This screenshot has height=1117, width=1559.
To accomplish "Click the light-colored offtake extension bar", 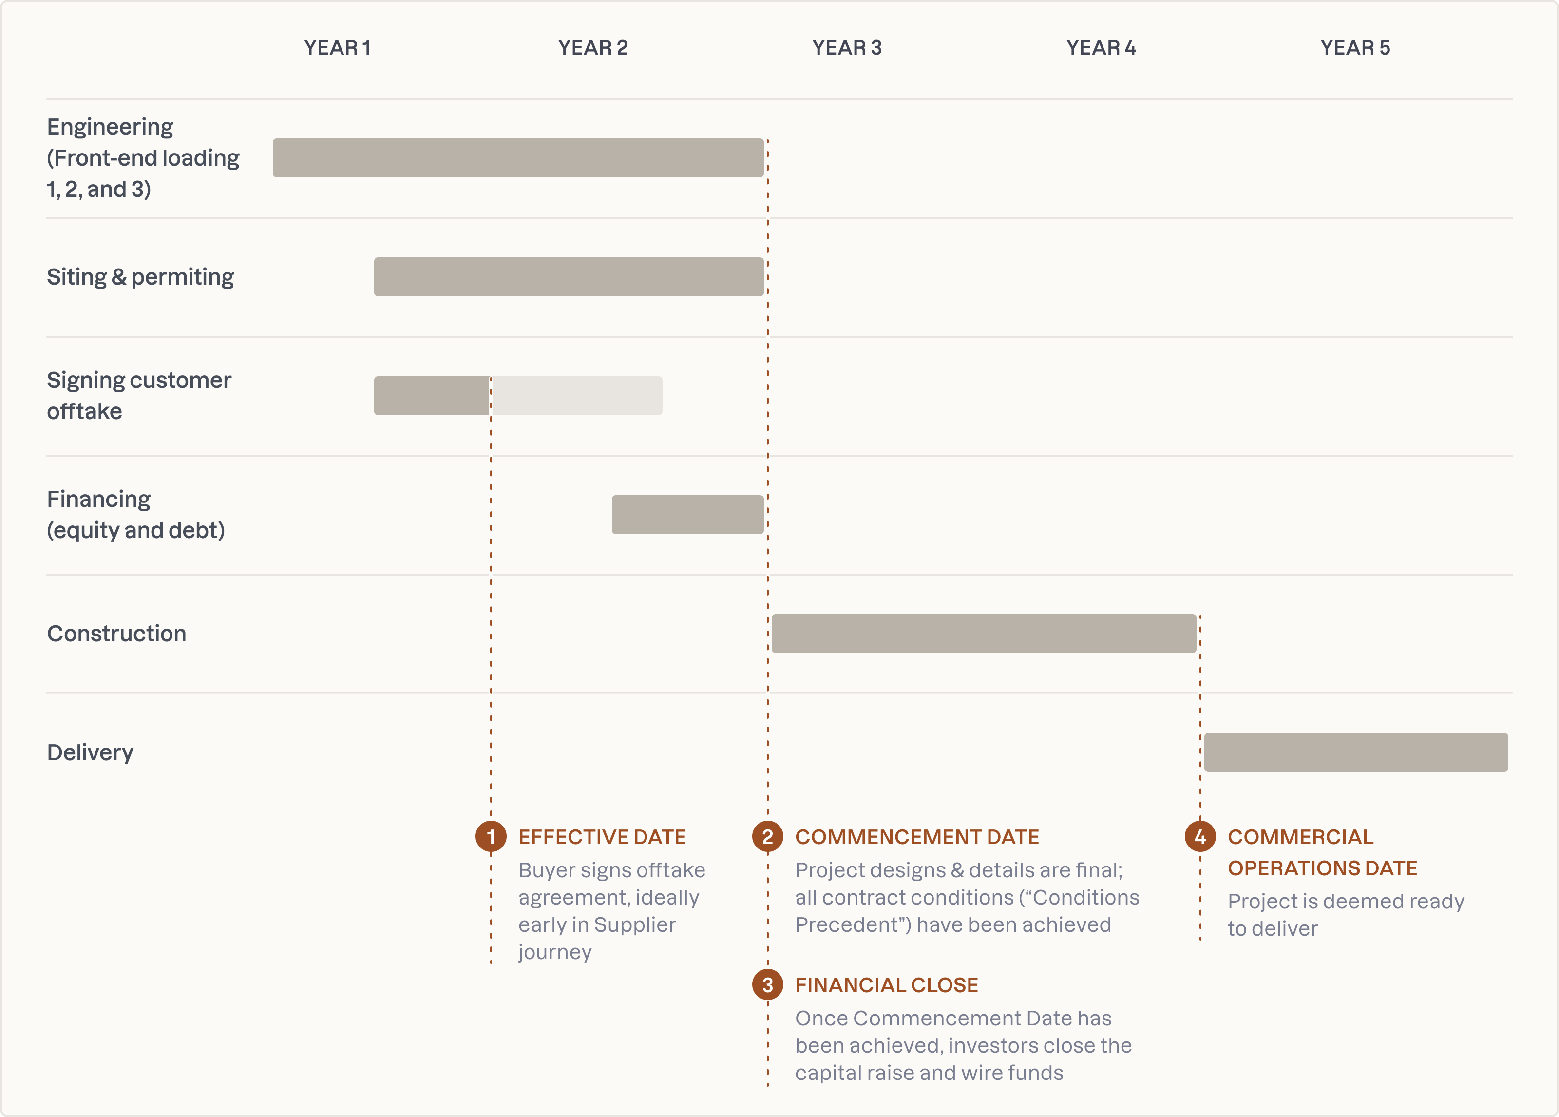I will point(577,396).
